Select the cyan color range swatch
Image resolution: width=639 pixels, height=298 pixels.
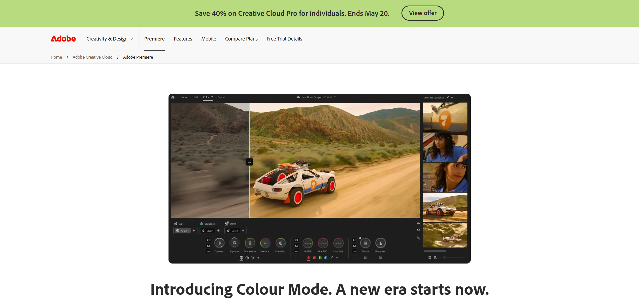326,258
